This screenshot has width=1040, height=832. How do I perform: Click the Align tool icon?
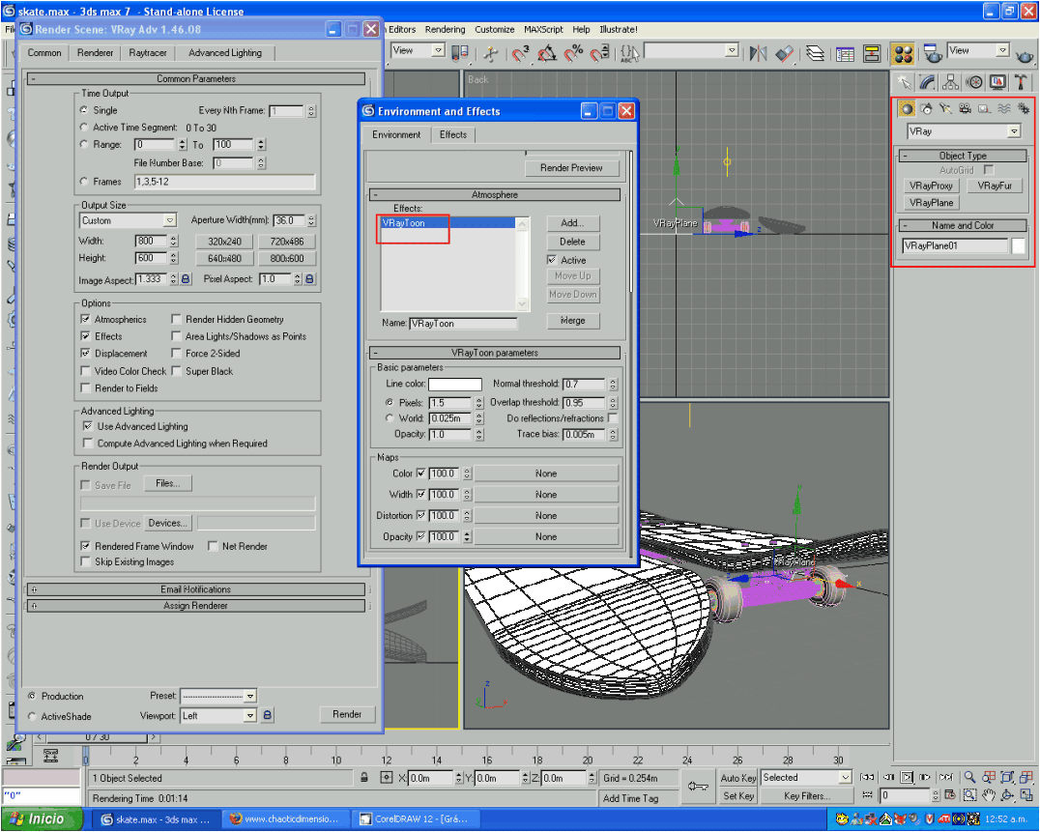tap(784, 53)
